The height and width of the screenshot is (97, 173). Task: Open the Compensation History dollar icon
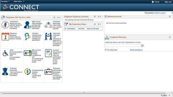click(27, 71)
